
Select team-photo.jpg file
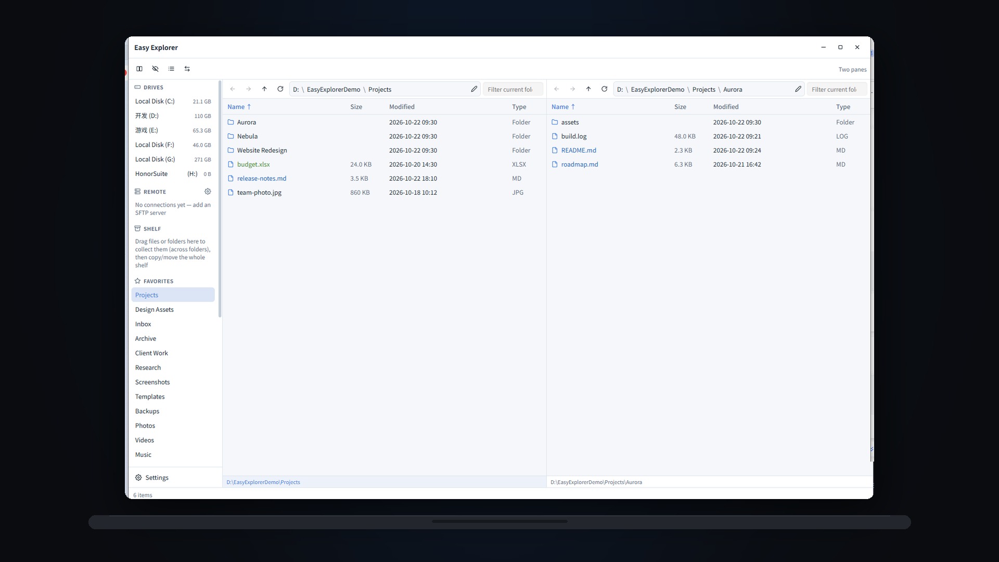pos(385,193)
